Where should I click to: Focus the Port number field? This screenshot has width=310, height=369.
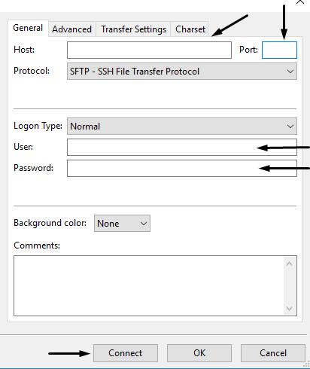(279, 50)
